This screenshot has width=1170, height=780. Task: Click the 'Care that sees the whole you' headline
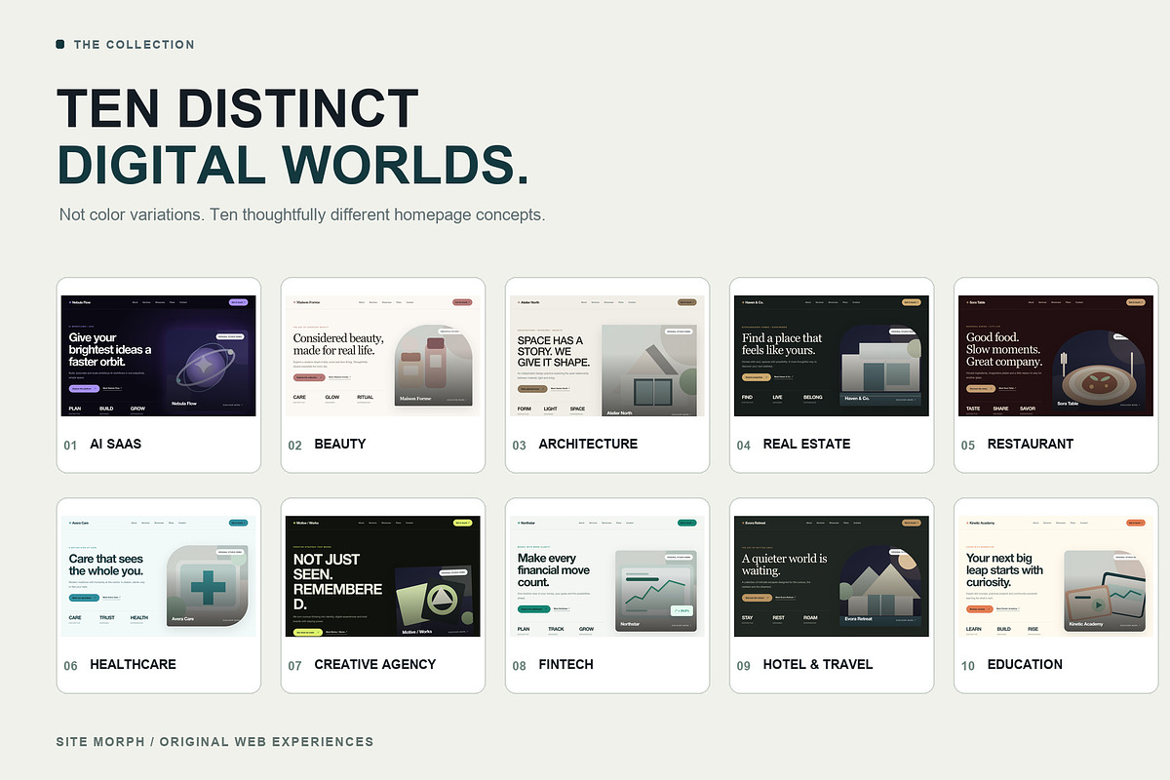[x=106, y=565]
